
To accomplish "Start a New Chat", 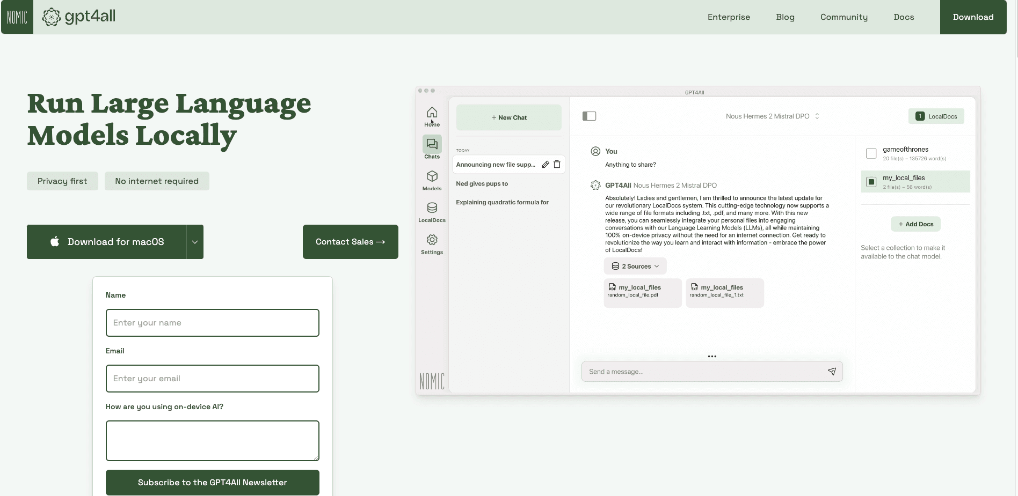I will coord(508,117).
